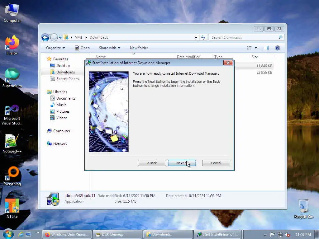Screen dimensions: 319x239
Task: Open Recent Places in navigation pane
Action: 68,79
